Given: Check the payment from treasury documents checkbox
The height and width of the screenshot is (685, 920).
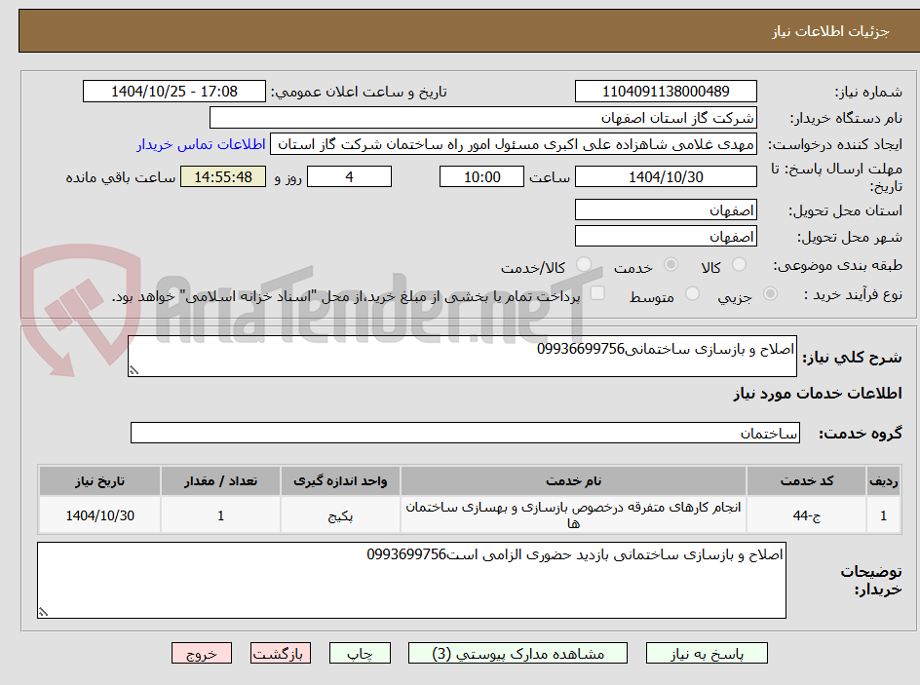Looking at the screenshot, I should coord(596,292).
